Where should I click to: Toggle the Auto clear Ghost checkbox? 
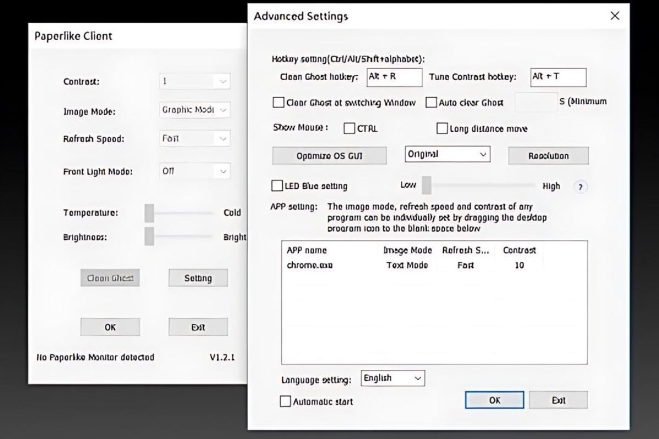point(431,103)
